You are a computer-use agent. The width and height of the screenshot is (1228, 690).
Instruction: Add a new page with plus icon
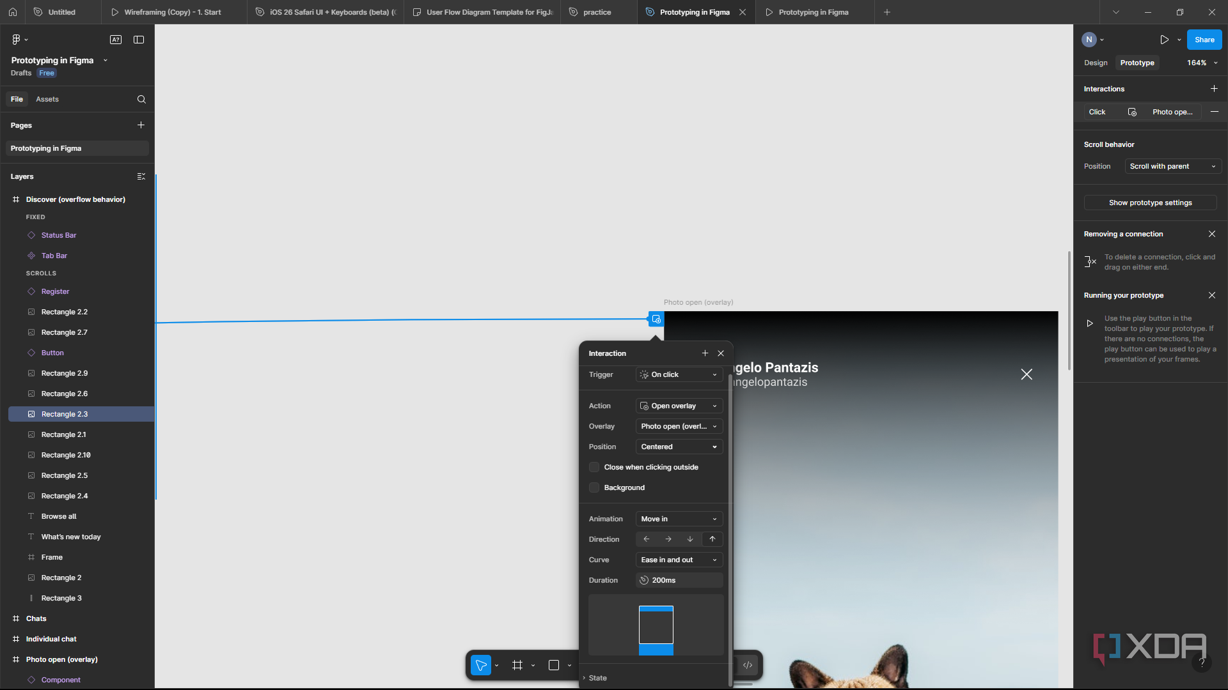pyautogui.click(x=141, y=125)
